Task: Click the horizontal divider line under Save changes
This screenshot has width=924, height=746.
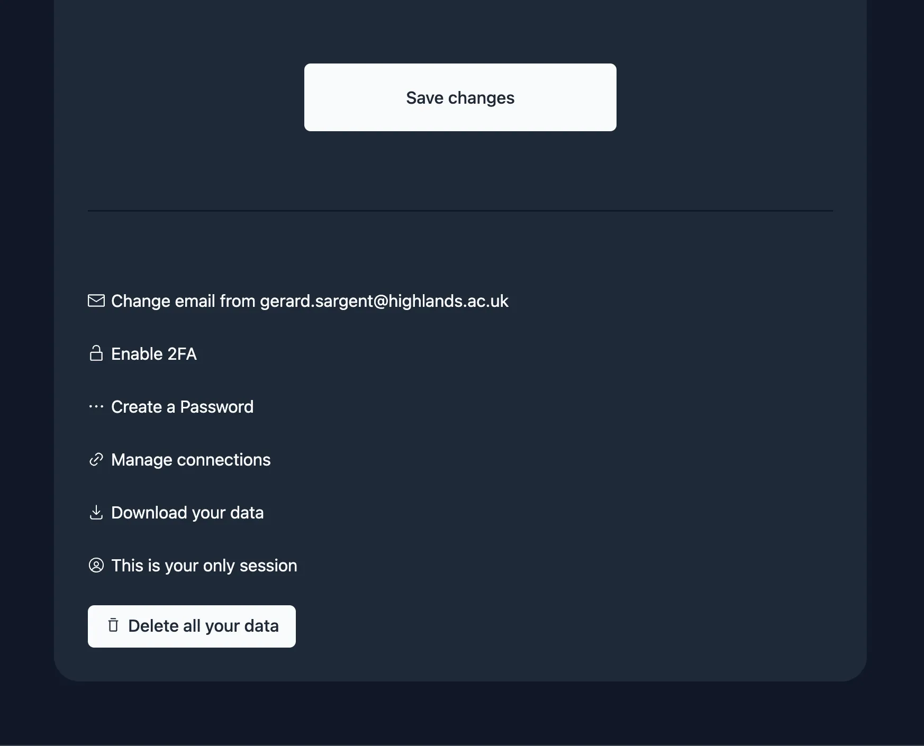Action: pos(460,211)
